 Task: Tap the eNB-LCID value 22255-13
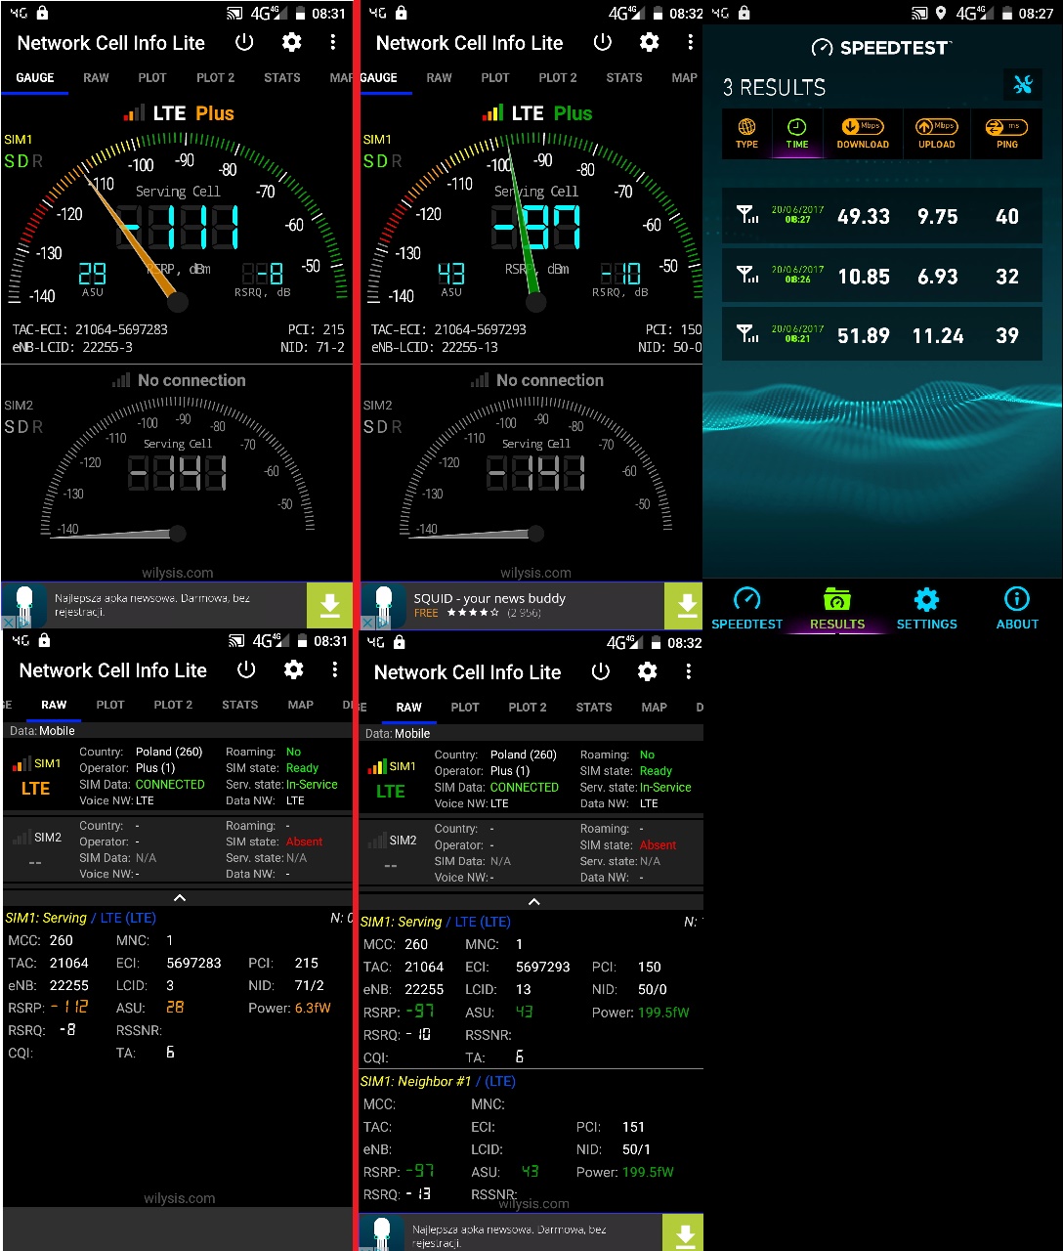tap(468, 347)
